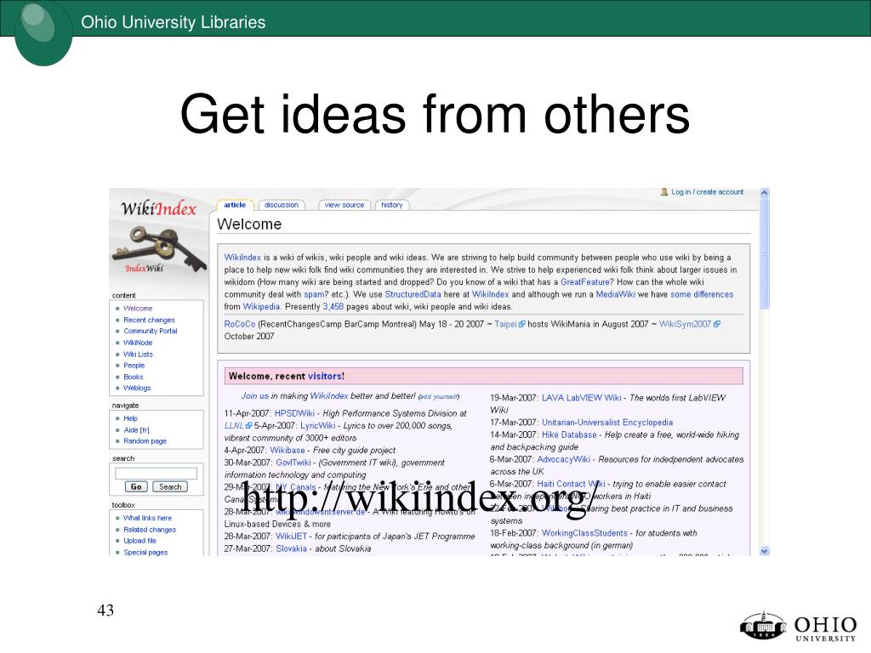Open the Special pages link
Image resolution: width=871 pixels, height=653 pixels.
click(145, 553)
